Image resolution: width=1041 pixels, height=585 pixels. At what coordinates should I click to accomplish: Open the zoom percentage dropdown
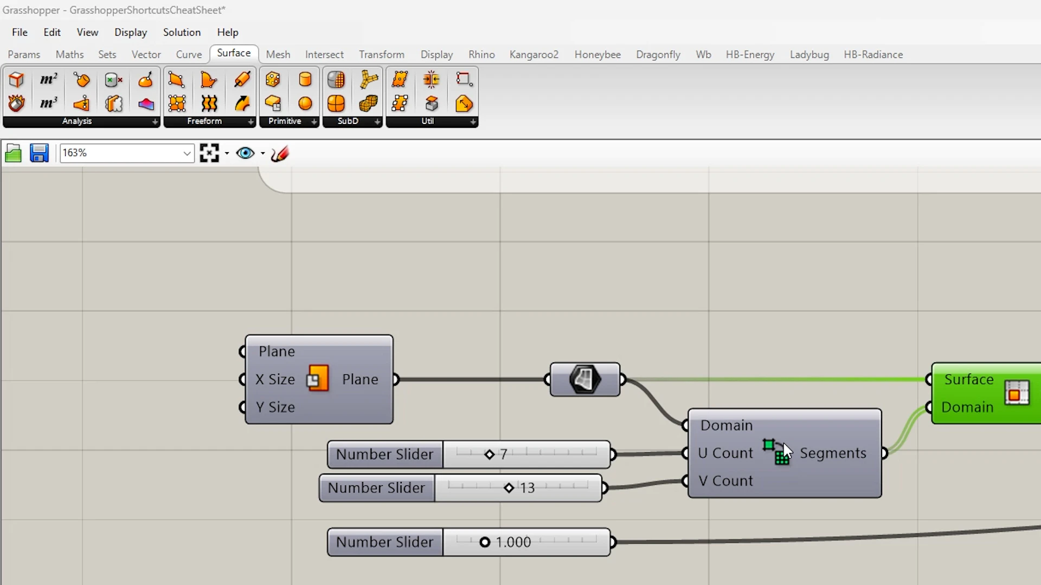point(187,153)
